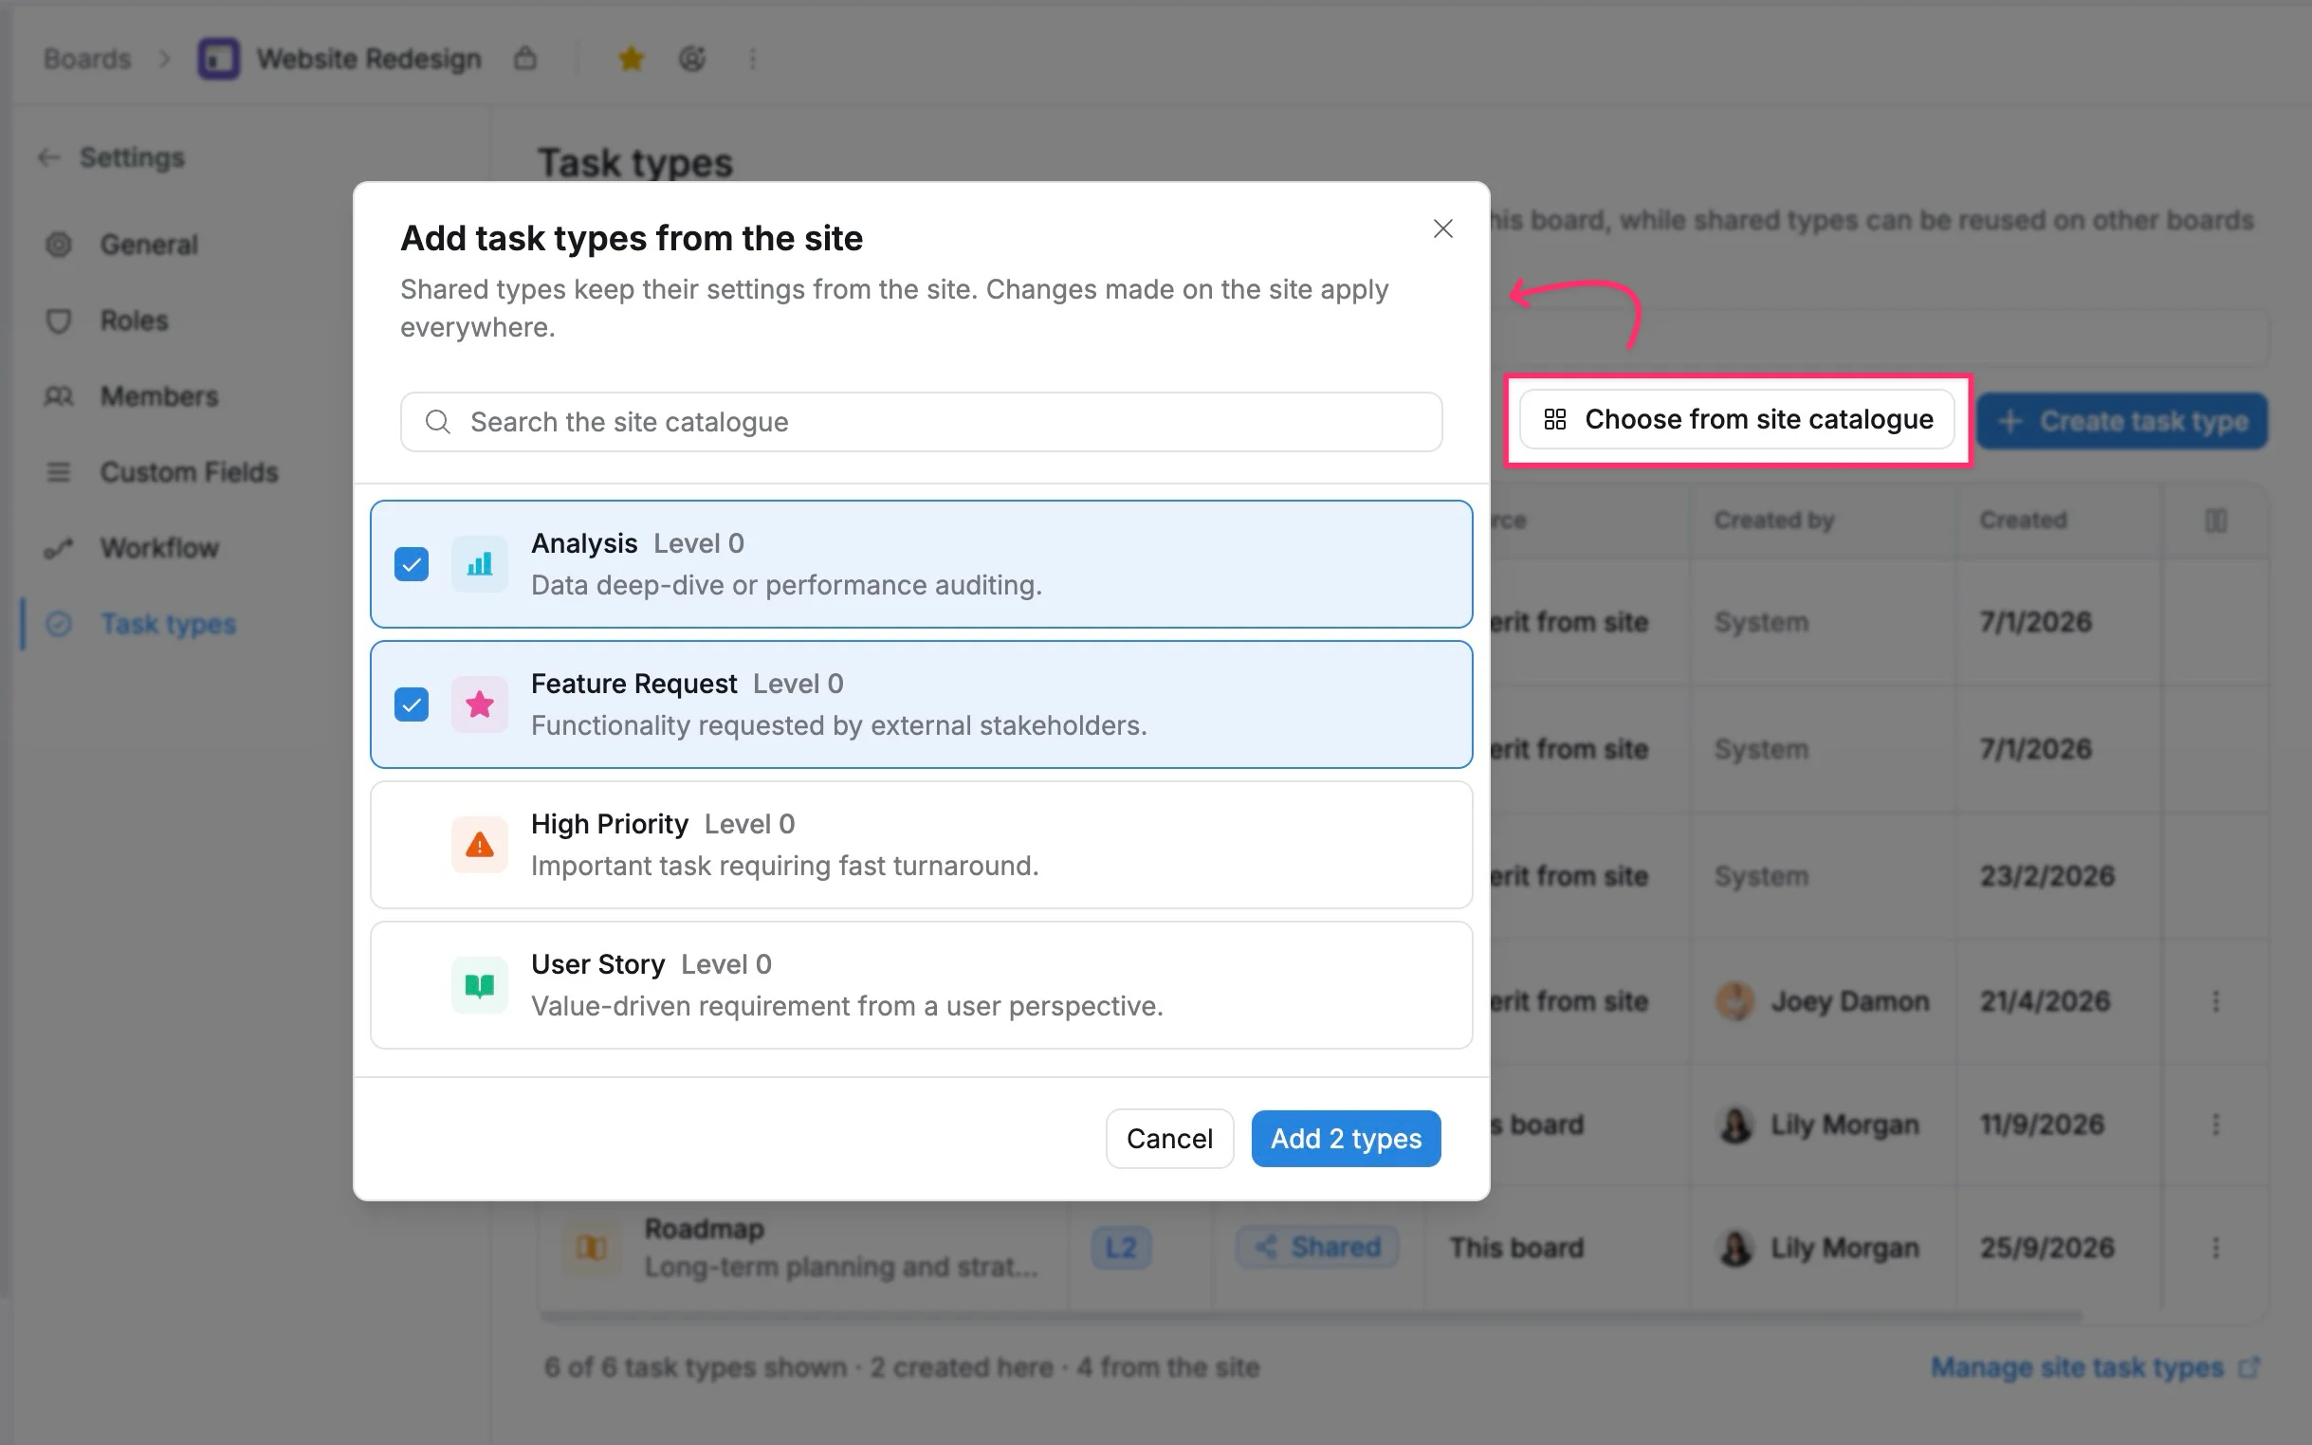Uncheck the Analysis task type checkbox
This screenshot has width=2312, height=1445.
tap(411, 564)
